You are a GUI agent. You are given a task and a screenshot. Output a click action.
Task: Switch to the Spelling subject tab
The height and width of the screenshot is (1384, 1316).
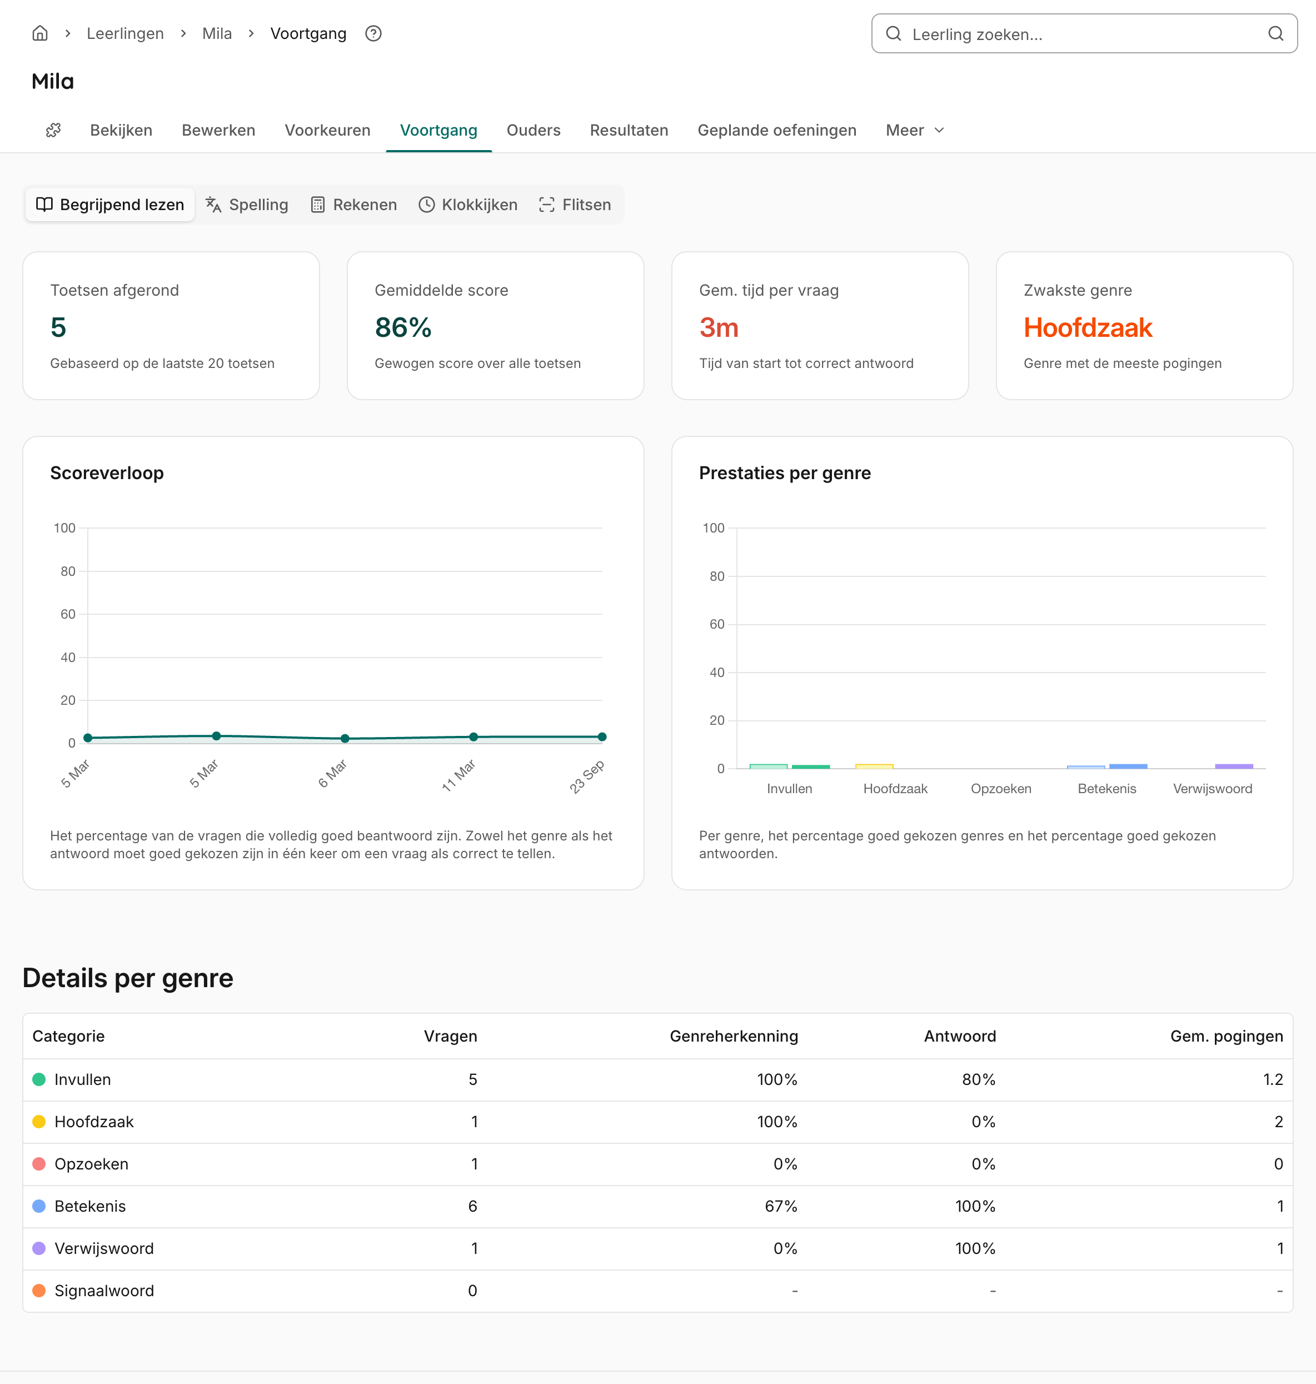[x=247, y=205]
